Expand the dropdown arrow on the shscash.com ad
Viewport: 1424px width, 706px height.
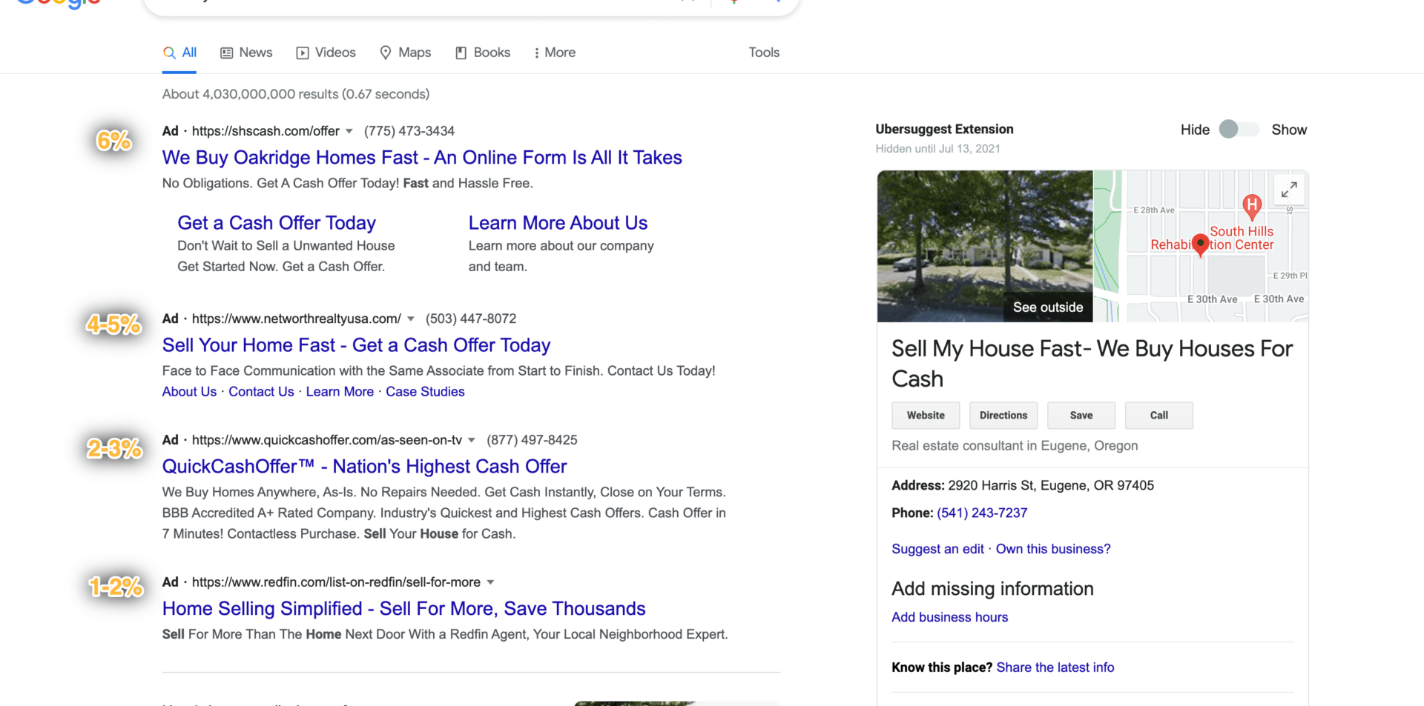349,131
